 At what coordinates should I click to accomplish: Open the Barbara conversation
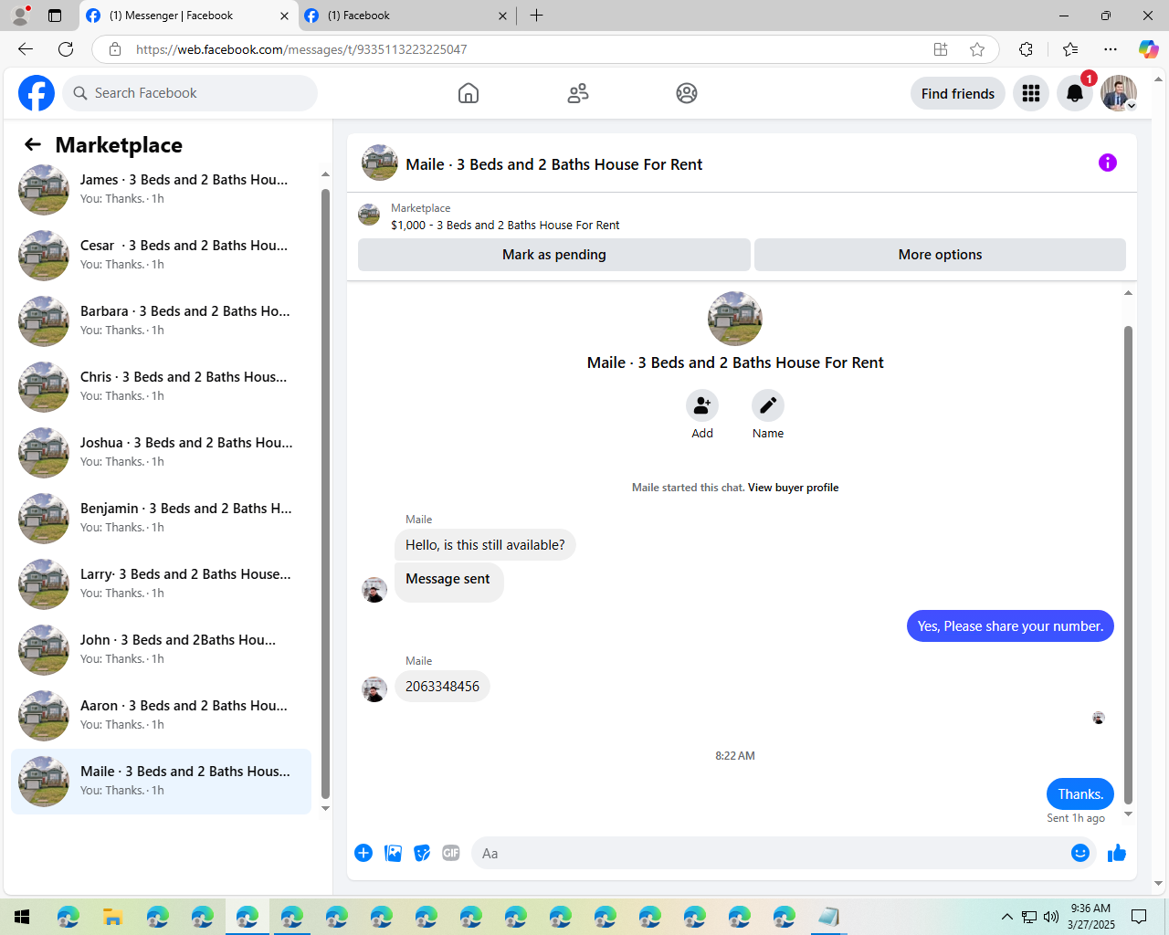coord(161,320)
